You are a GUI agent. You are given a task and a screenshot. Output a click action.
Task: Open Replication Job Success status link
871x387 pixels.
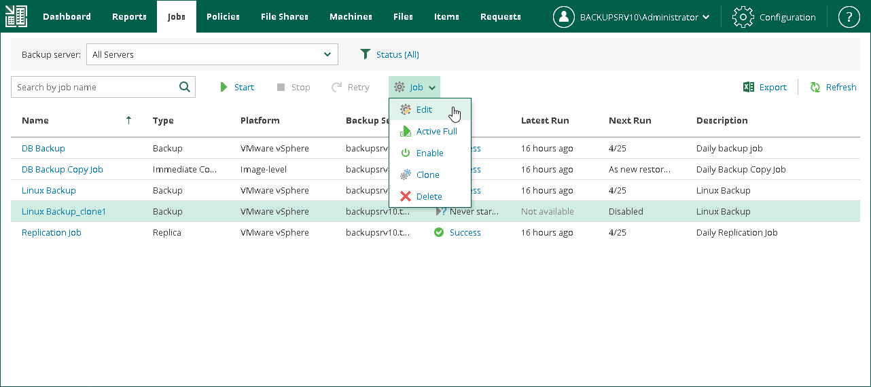coord(465,232)
